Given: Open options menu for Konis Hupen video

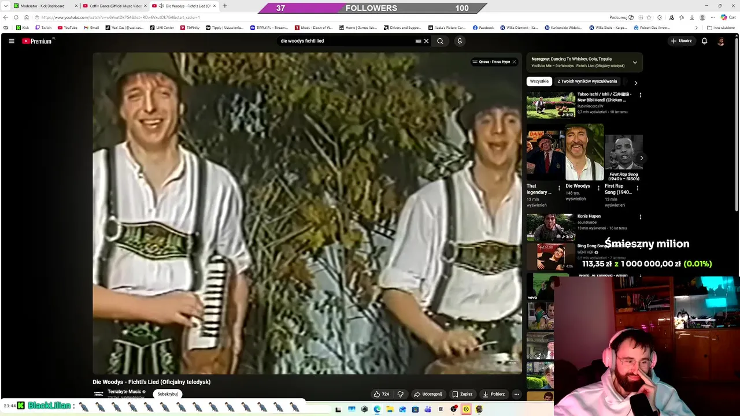Looking at the screenshot, I should tap(640, 217).
